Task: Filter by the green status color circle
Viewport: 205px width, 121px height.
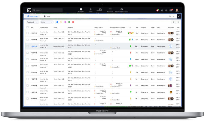Action: click(69, 22)
